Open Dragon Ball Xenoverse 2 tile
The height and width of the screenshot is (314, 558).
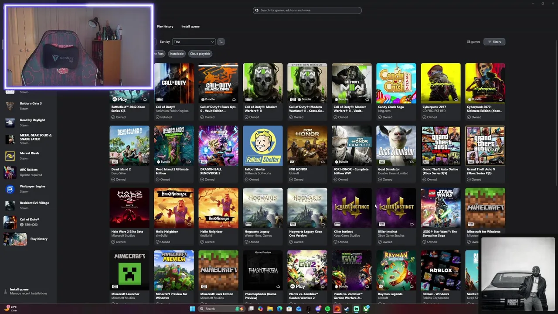(x=218, y=154)
